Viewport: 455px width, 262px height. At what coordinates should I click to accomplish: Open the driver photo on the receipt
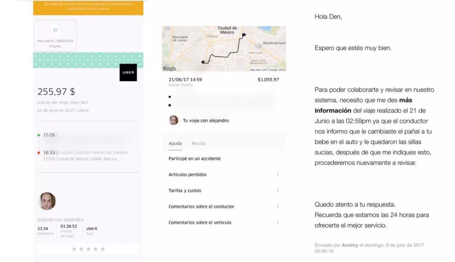click(47, 201)
